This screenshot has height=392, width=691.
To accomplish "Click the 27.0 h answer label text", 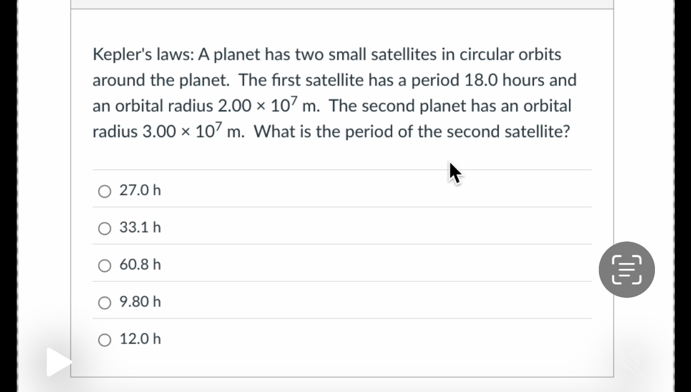I will (x=140, y=190).
